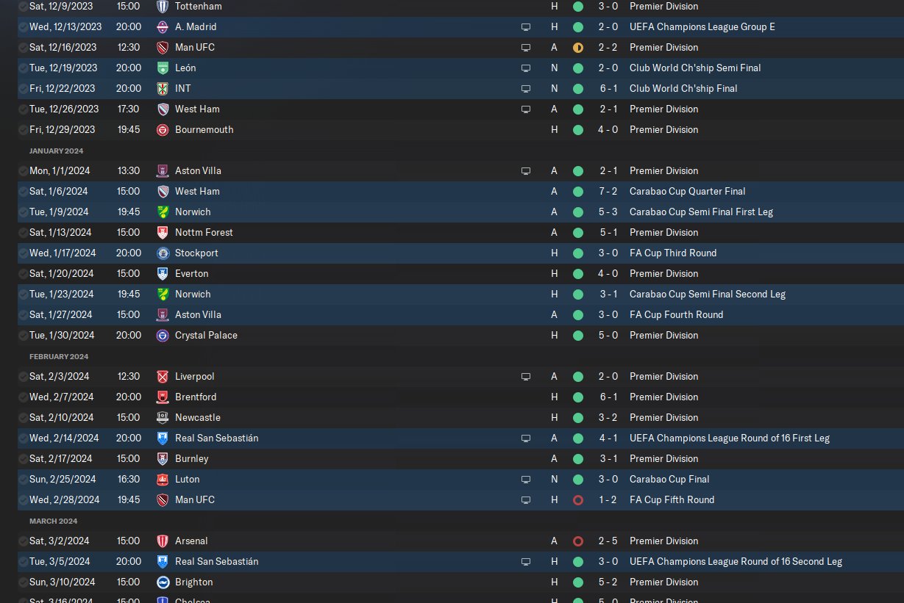The height and width of the screenshot is (603, 904).
Task: Open the Crystal Palace team name link
Action: coord(206,335)
